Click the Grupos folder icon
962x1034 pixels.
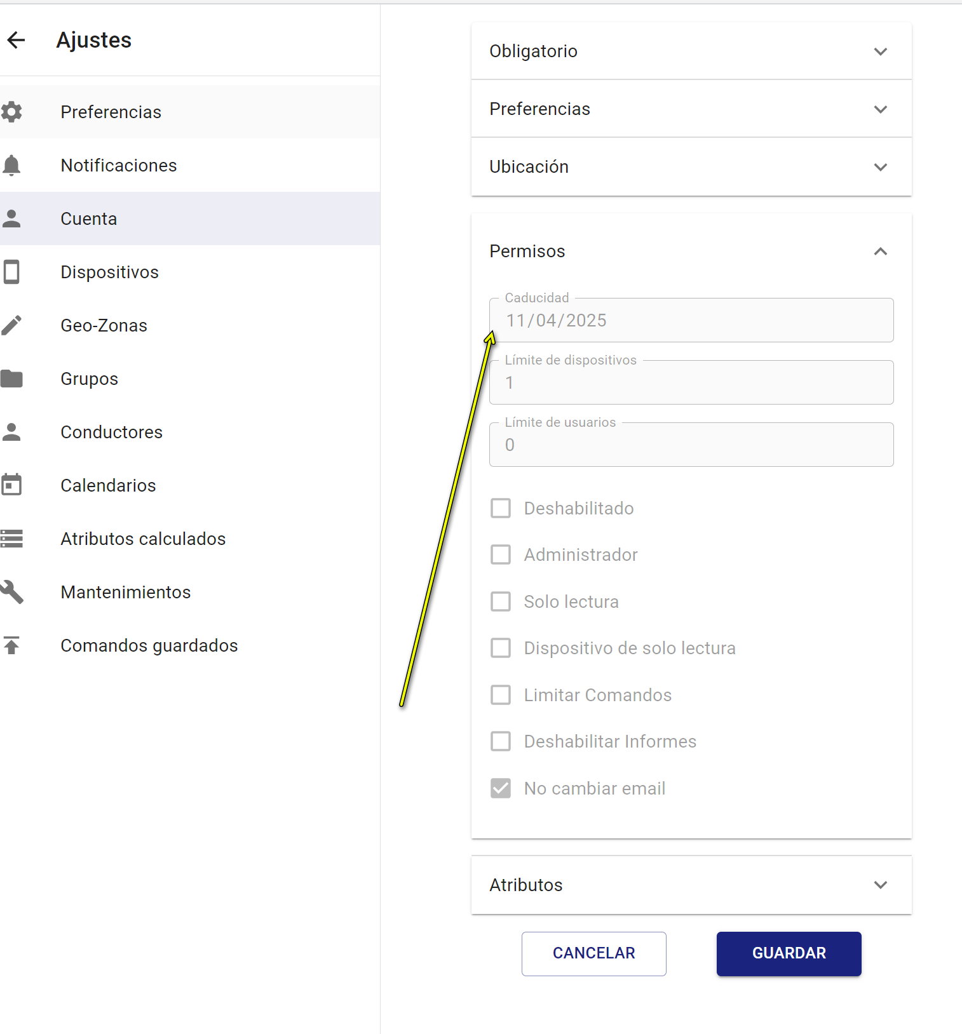[11, 379]
